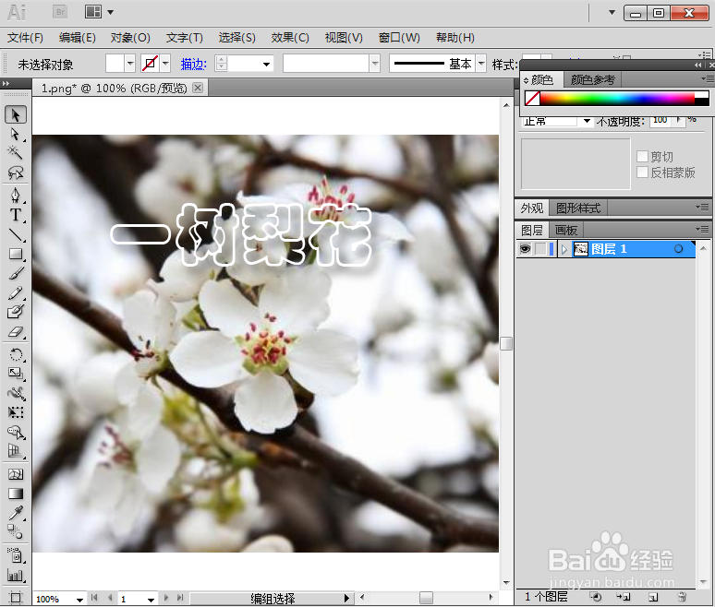Hide 图层 1 using the eye icon
The image size is (715, 607).
(526, 249)
